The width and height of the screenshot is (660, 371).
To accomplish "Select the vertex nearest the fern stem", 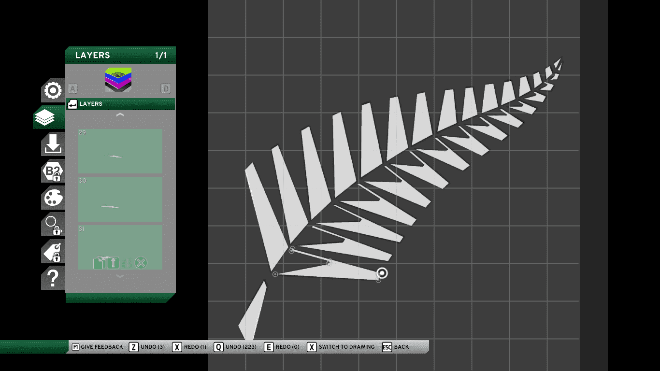I will pos(292,250).
